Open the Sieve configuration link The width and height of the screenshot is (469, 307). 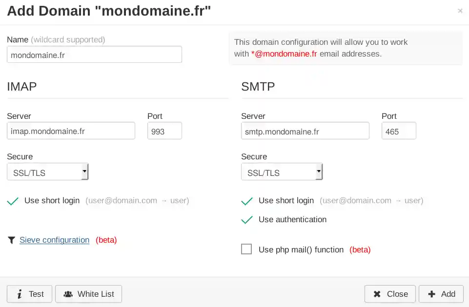[x=54, y=240]
